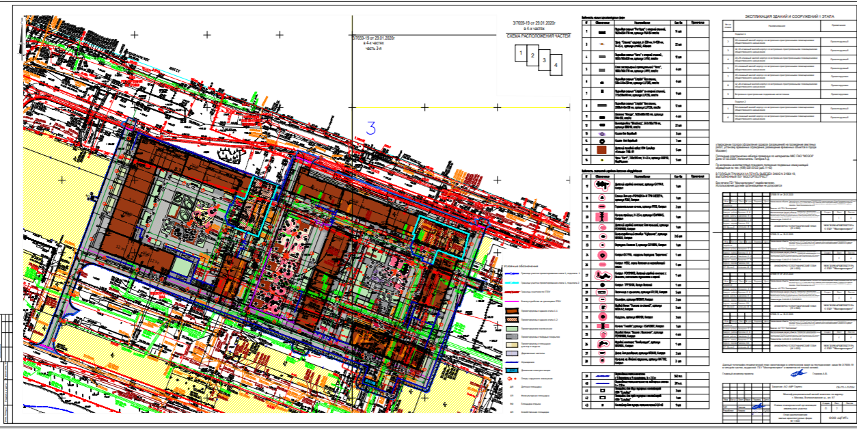
Task: Click the brown building swatch in the legend
Action: 512,311
